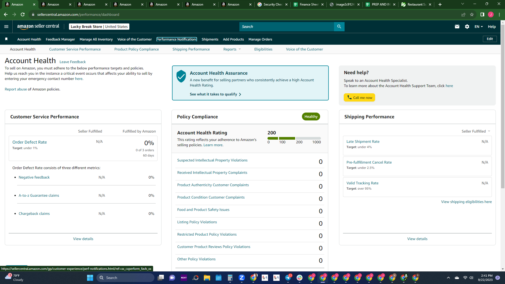Image resolution: width=505 pixels, height=284 pixels.
Task: Open the EN language dropdown
Action: coord(479,27)
